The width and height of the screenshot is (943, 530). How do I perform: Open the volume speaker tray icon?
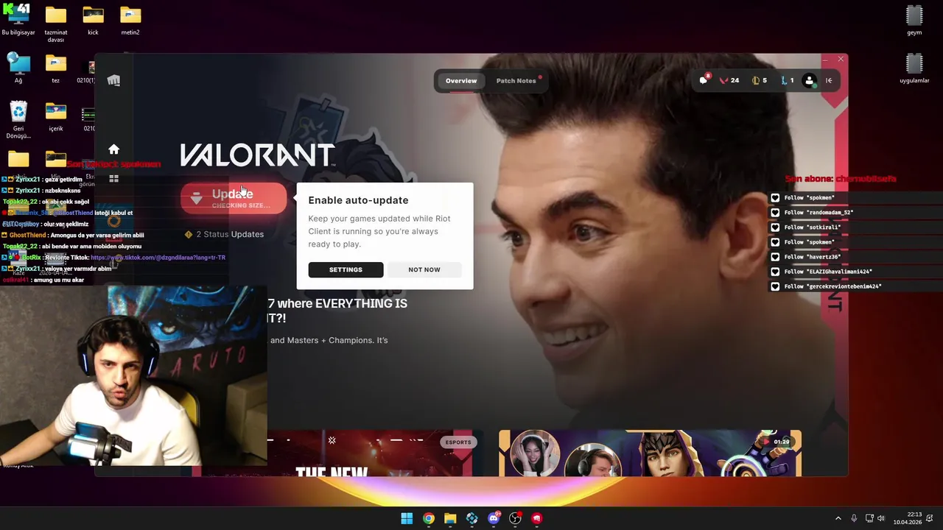coord(881,518)
